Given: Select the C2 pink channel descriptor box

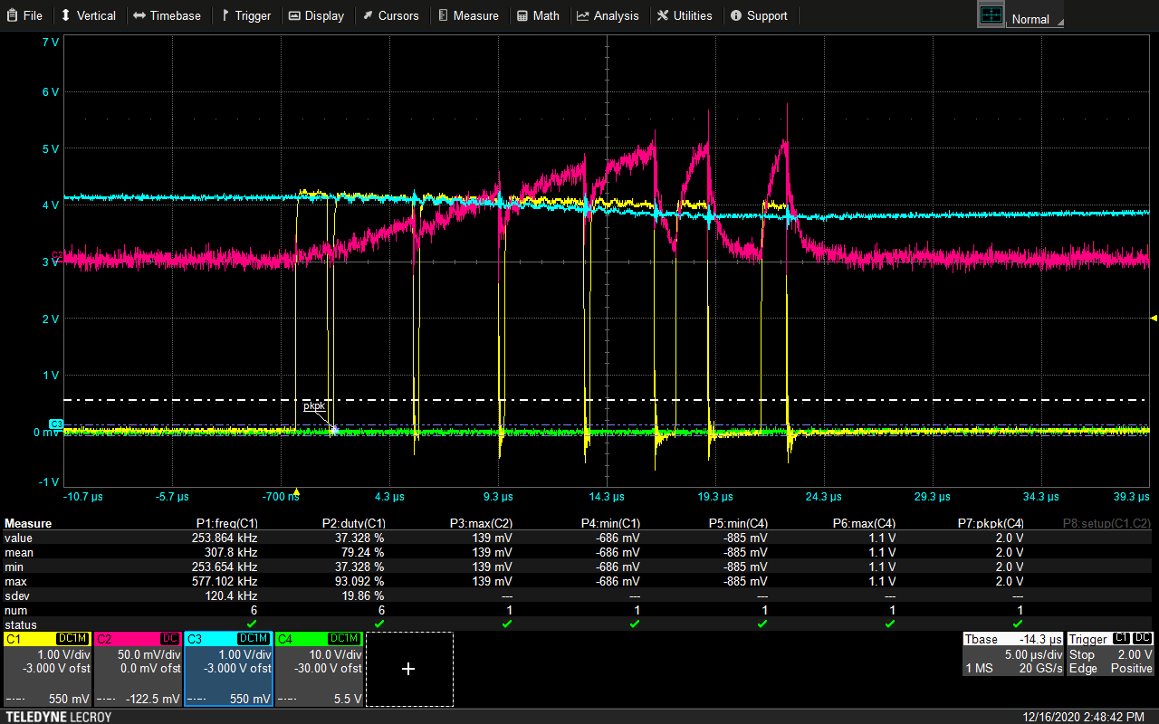Looking at the screenshot, I should pyautogui.click(x=137, y=669).
